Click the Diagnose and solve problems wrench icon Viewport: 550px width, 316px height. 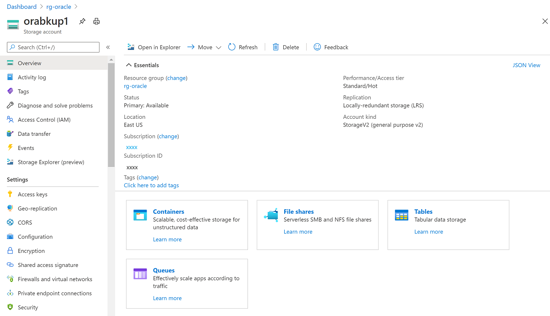10,105
